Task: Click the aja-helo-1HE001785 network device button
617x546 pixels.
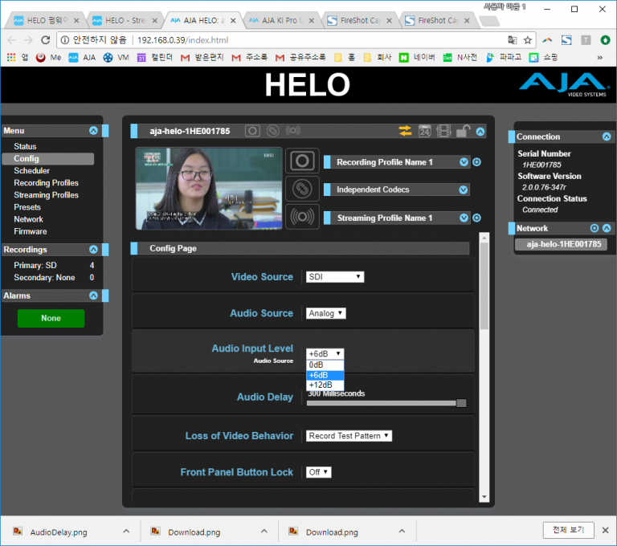Action: [561, 244]
